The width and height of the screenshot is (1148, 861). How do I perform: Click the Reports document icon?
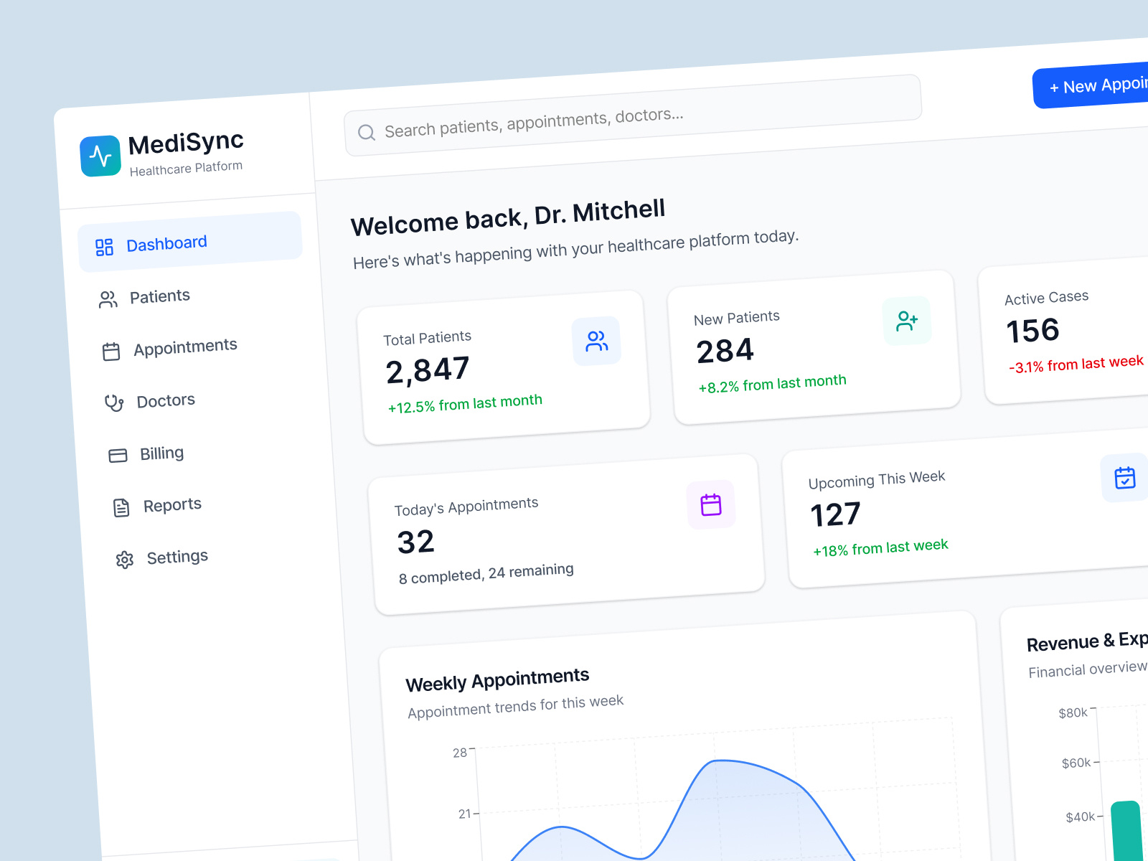pyautogui.click(x=121, y=507)
